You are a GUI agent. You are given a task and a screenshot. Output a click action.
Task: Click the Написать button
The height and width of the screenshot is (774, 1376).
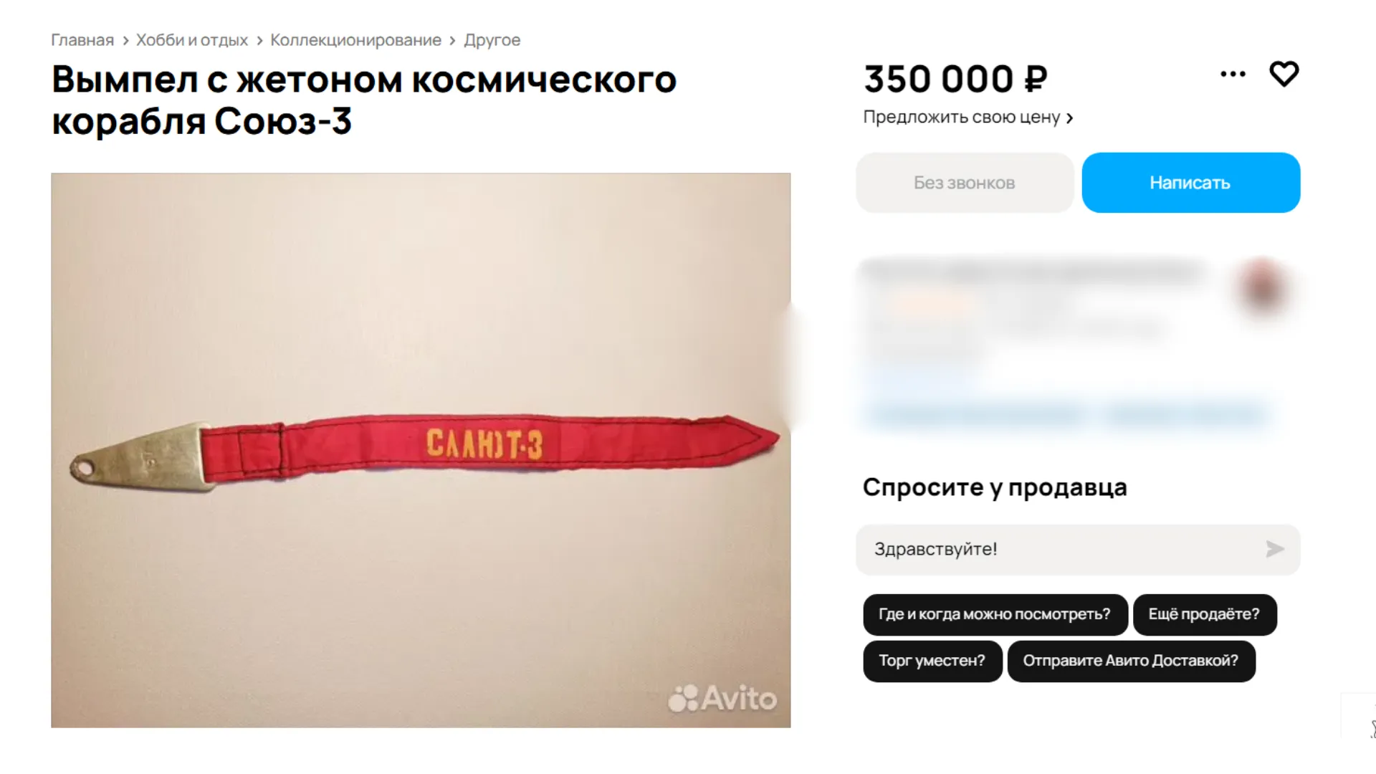[1190, 183]
